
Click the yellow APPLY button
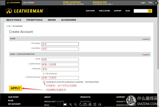(x=16, y=88)
